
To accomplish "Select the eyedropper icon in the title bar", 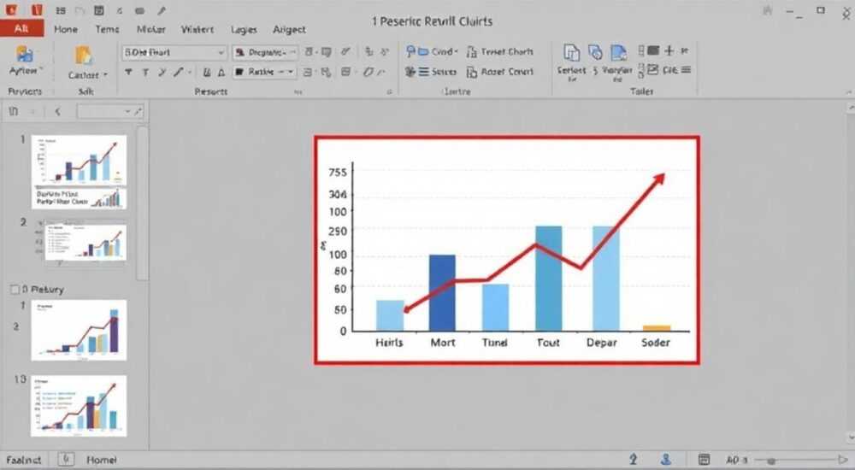I will pyautogui.click(x=161, y=10).
